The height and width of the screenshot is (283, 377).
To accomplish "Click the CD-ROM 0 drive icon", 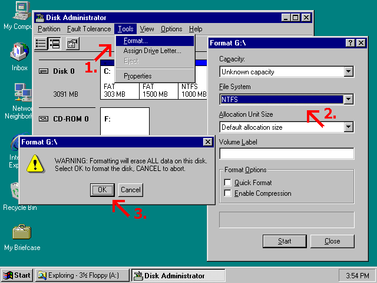I will [44, 119].
